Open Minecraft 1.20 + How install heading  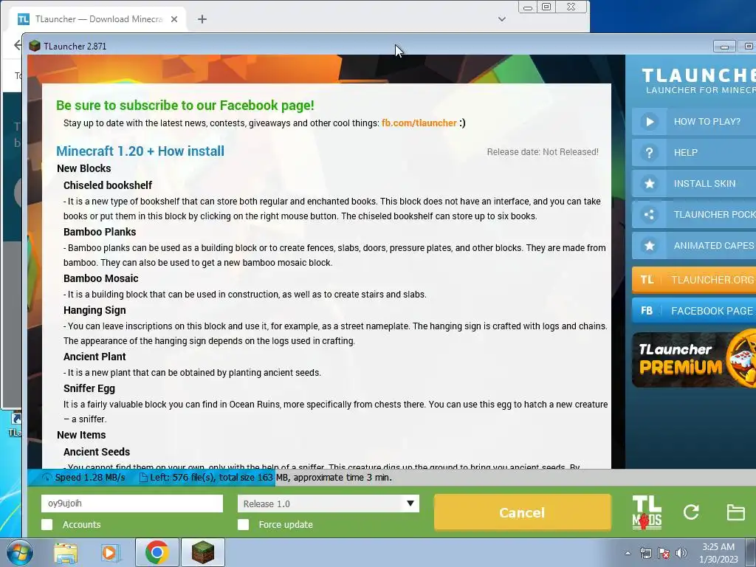[140, 151]
